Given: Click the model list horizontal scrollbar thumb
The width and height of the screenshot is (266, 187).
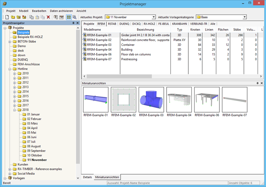Looking at the screenshot, I should pos(119,76).
